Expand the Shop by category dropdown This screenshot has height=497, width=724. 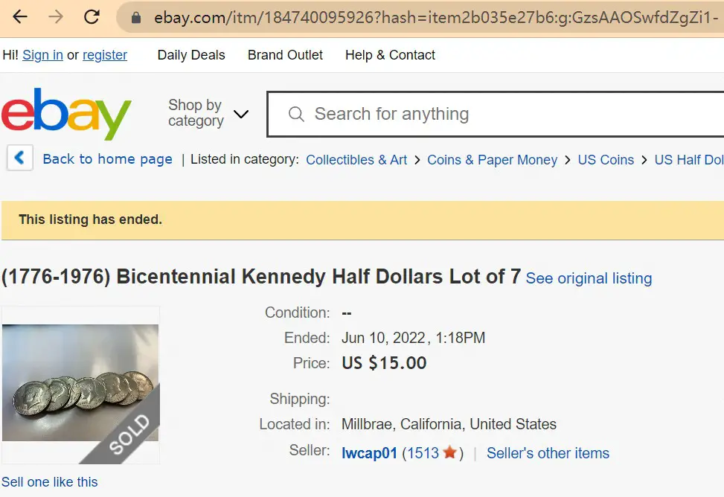(208, 112)
